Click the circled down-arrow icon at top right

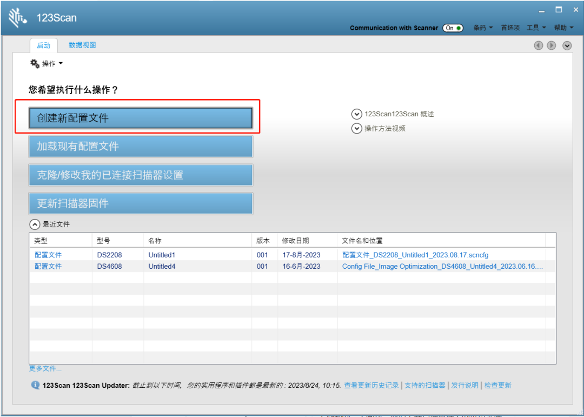(567, 45)
